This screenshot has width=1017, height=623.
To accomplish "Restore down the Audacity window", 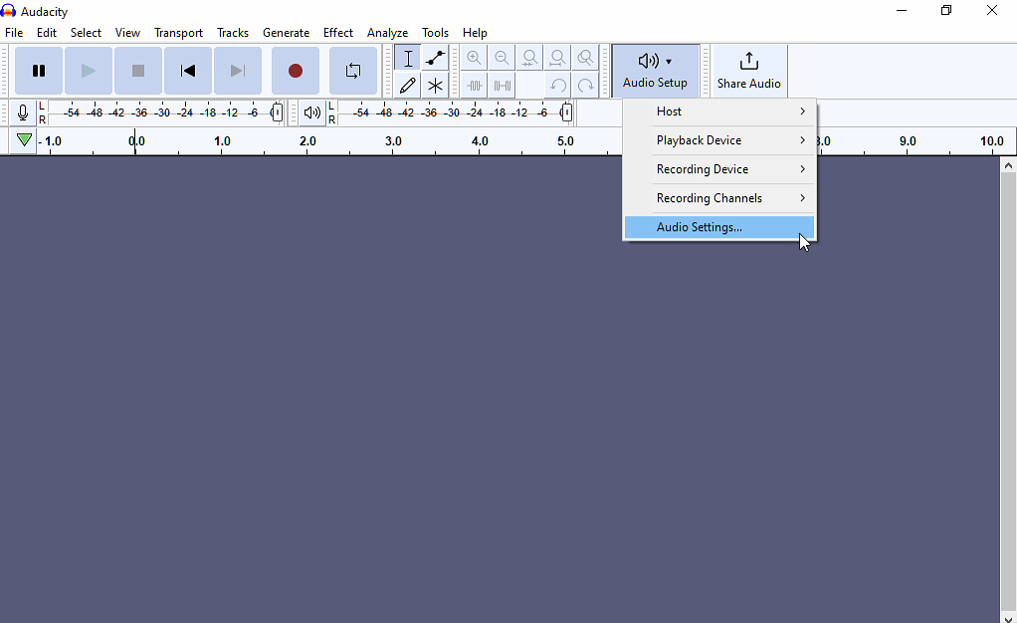I will [x=946, y=10].
